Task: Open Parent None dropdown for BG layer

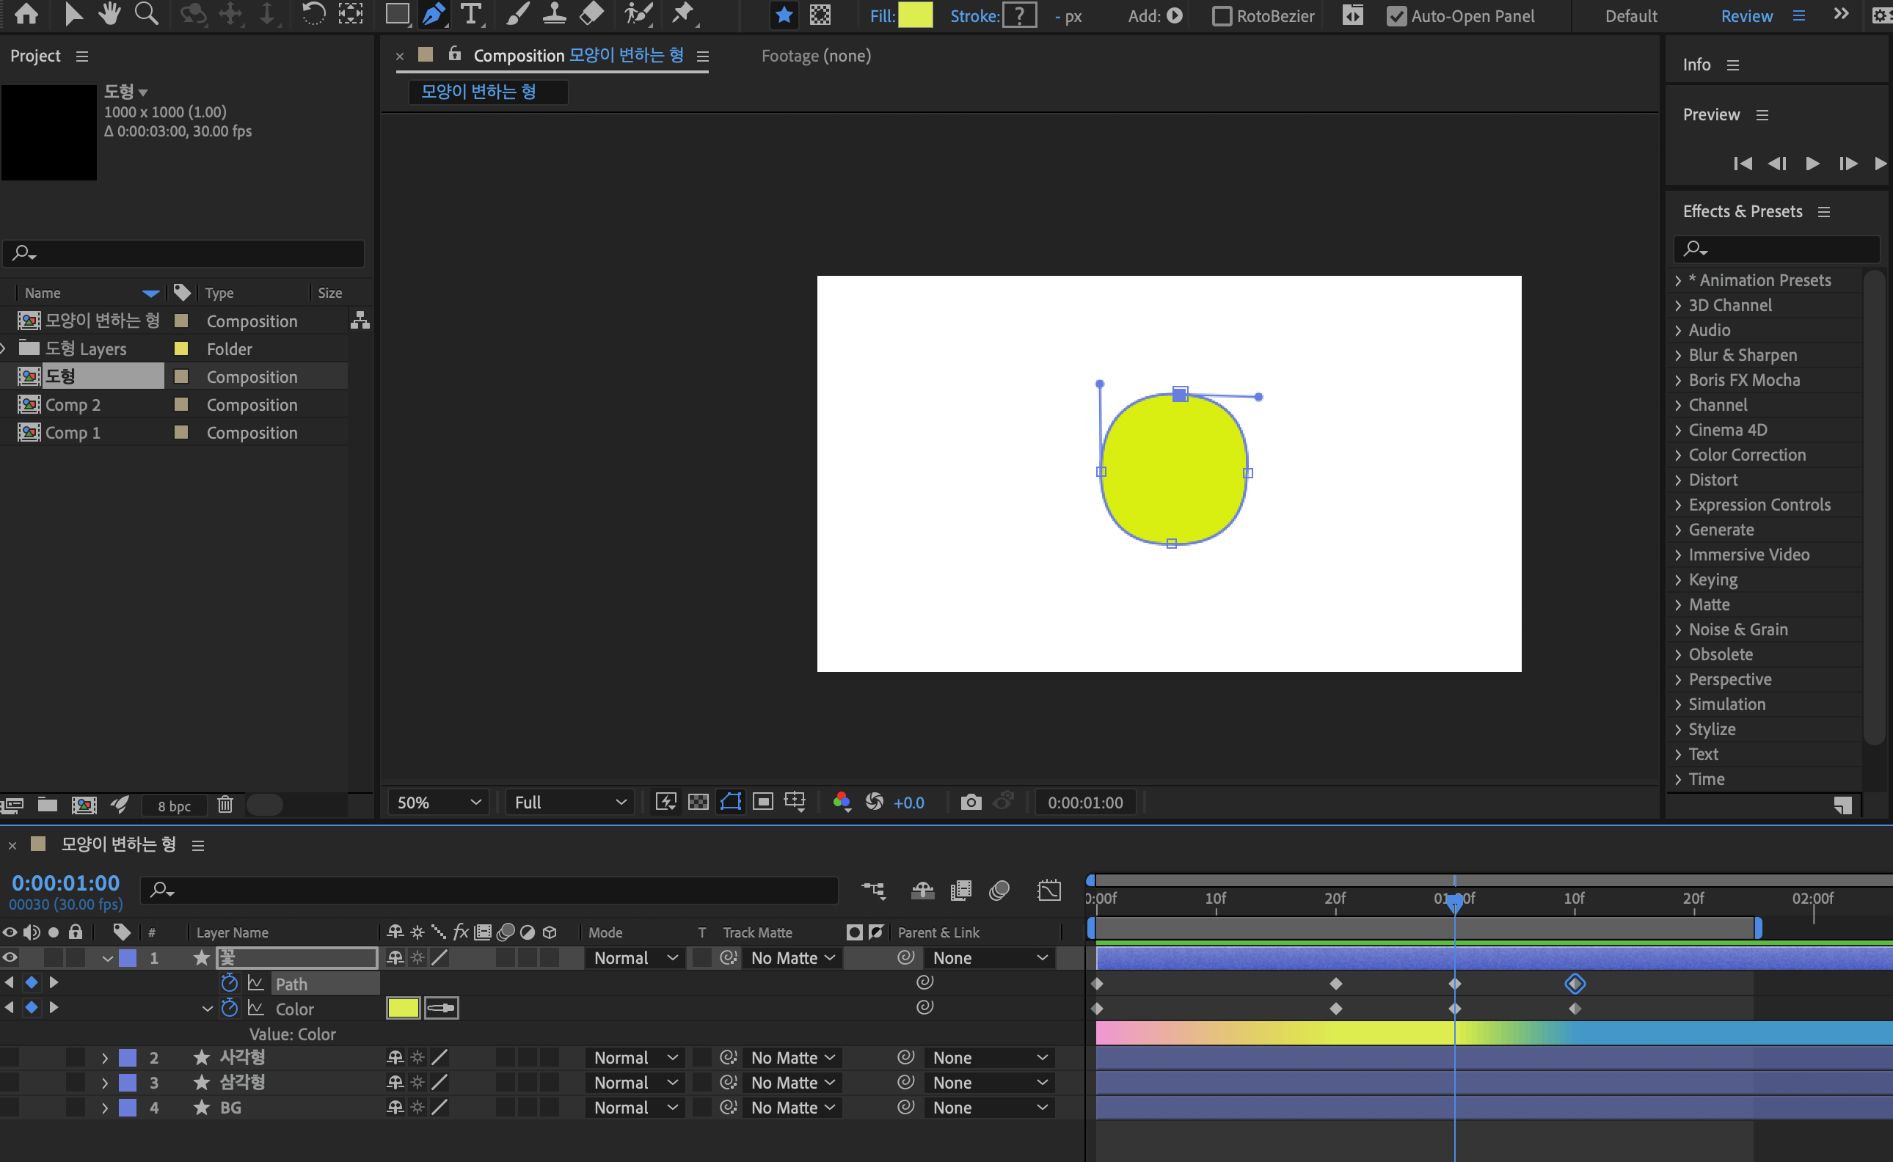Action: 989,1108
